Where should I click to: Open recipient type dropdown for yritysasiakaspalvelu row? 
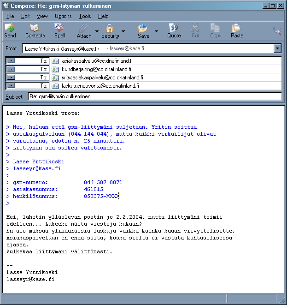pyautogui.click(x=11, y=78)
